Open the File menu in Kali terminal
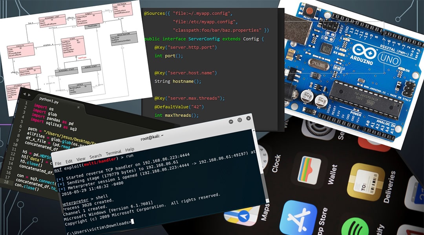Viewport: 424px width, 235px height. coord(58,163)
